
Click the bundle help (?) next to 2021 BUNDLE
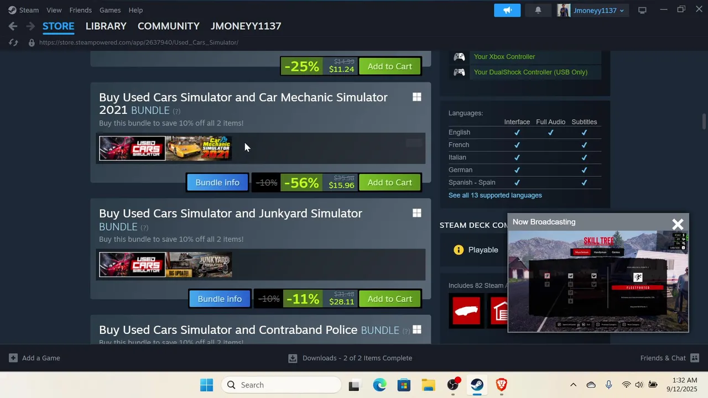click(x=176, y=111)
